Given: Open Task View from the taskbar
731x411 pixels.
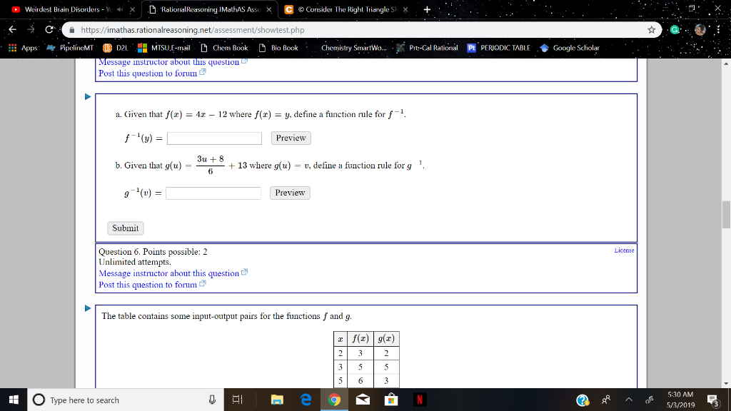Looking at the screenshot, I should (x=236, y=400).
